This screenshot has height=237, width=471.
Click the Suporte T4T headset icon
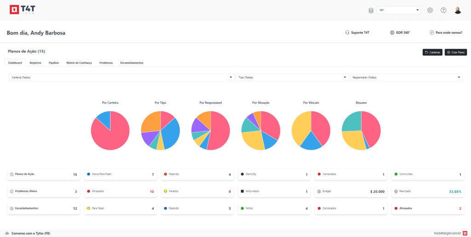point(347,33)
